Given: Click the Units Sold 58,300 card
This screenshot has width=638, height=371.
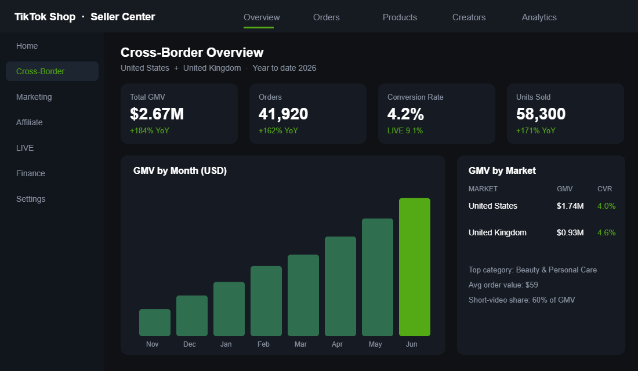Looking at the screenshot, I should [565, 114].
